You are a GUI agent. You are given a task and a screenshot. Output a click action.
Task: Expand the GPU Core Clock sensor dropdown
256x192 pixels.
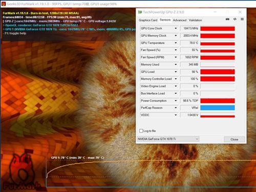tap(176, 28)
